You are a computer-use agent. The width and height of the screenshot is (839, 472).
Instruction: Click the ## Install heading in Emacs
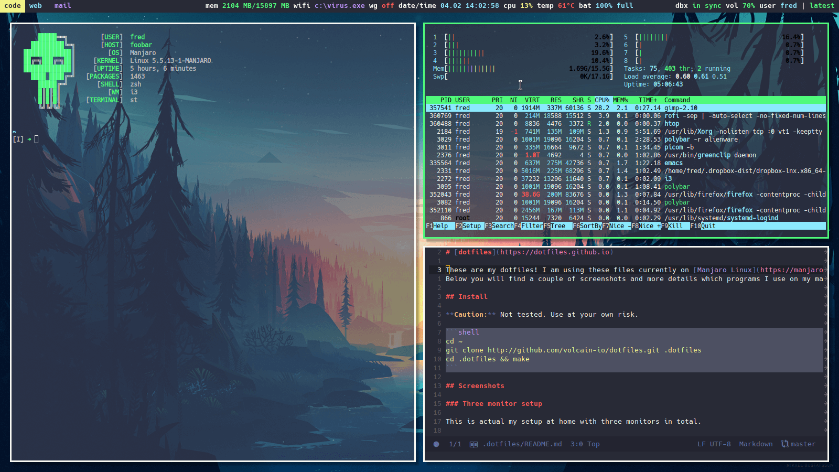(x=467, y=297)
